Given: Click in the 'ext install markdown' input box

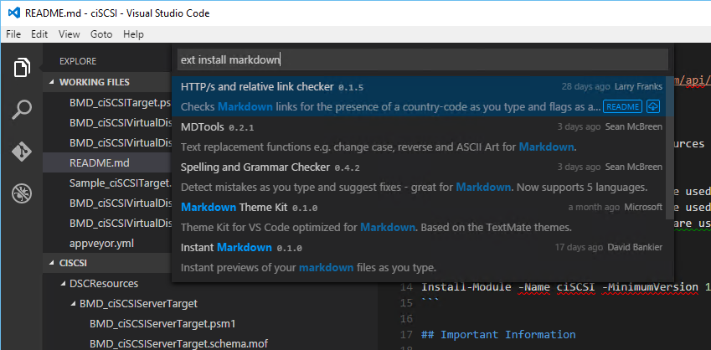Looking at the screenshot, I should [422, 59].
